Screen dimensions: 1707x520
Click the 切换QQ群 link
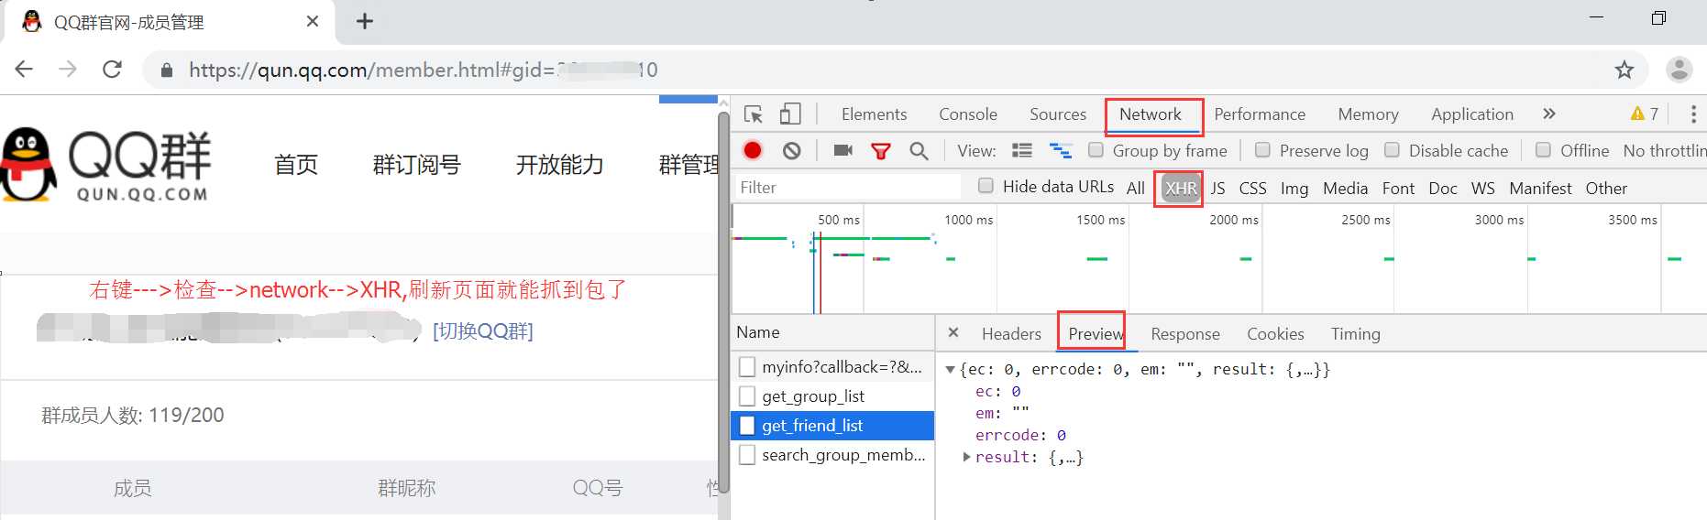point(482,330)
